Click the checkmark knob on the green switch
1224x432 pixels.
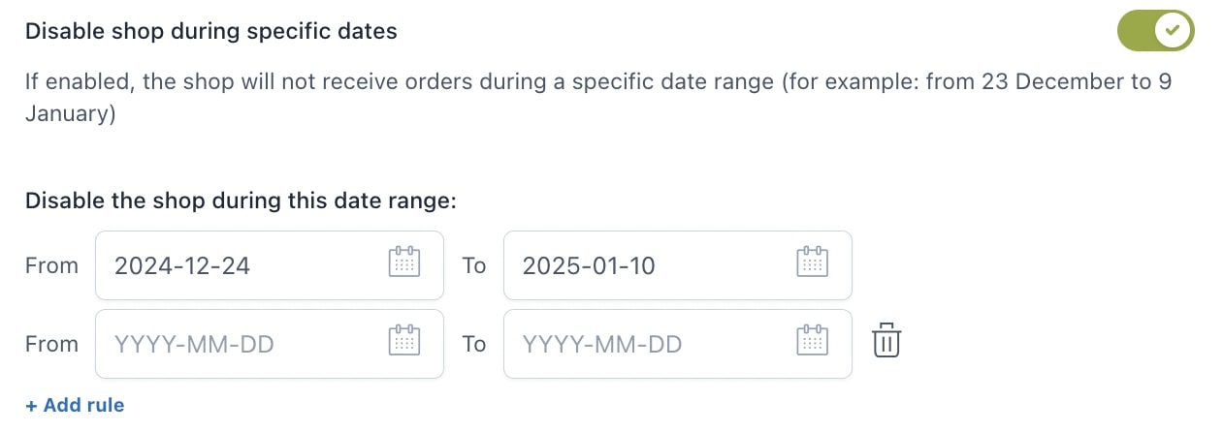click(x=1174, y=31)
